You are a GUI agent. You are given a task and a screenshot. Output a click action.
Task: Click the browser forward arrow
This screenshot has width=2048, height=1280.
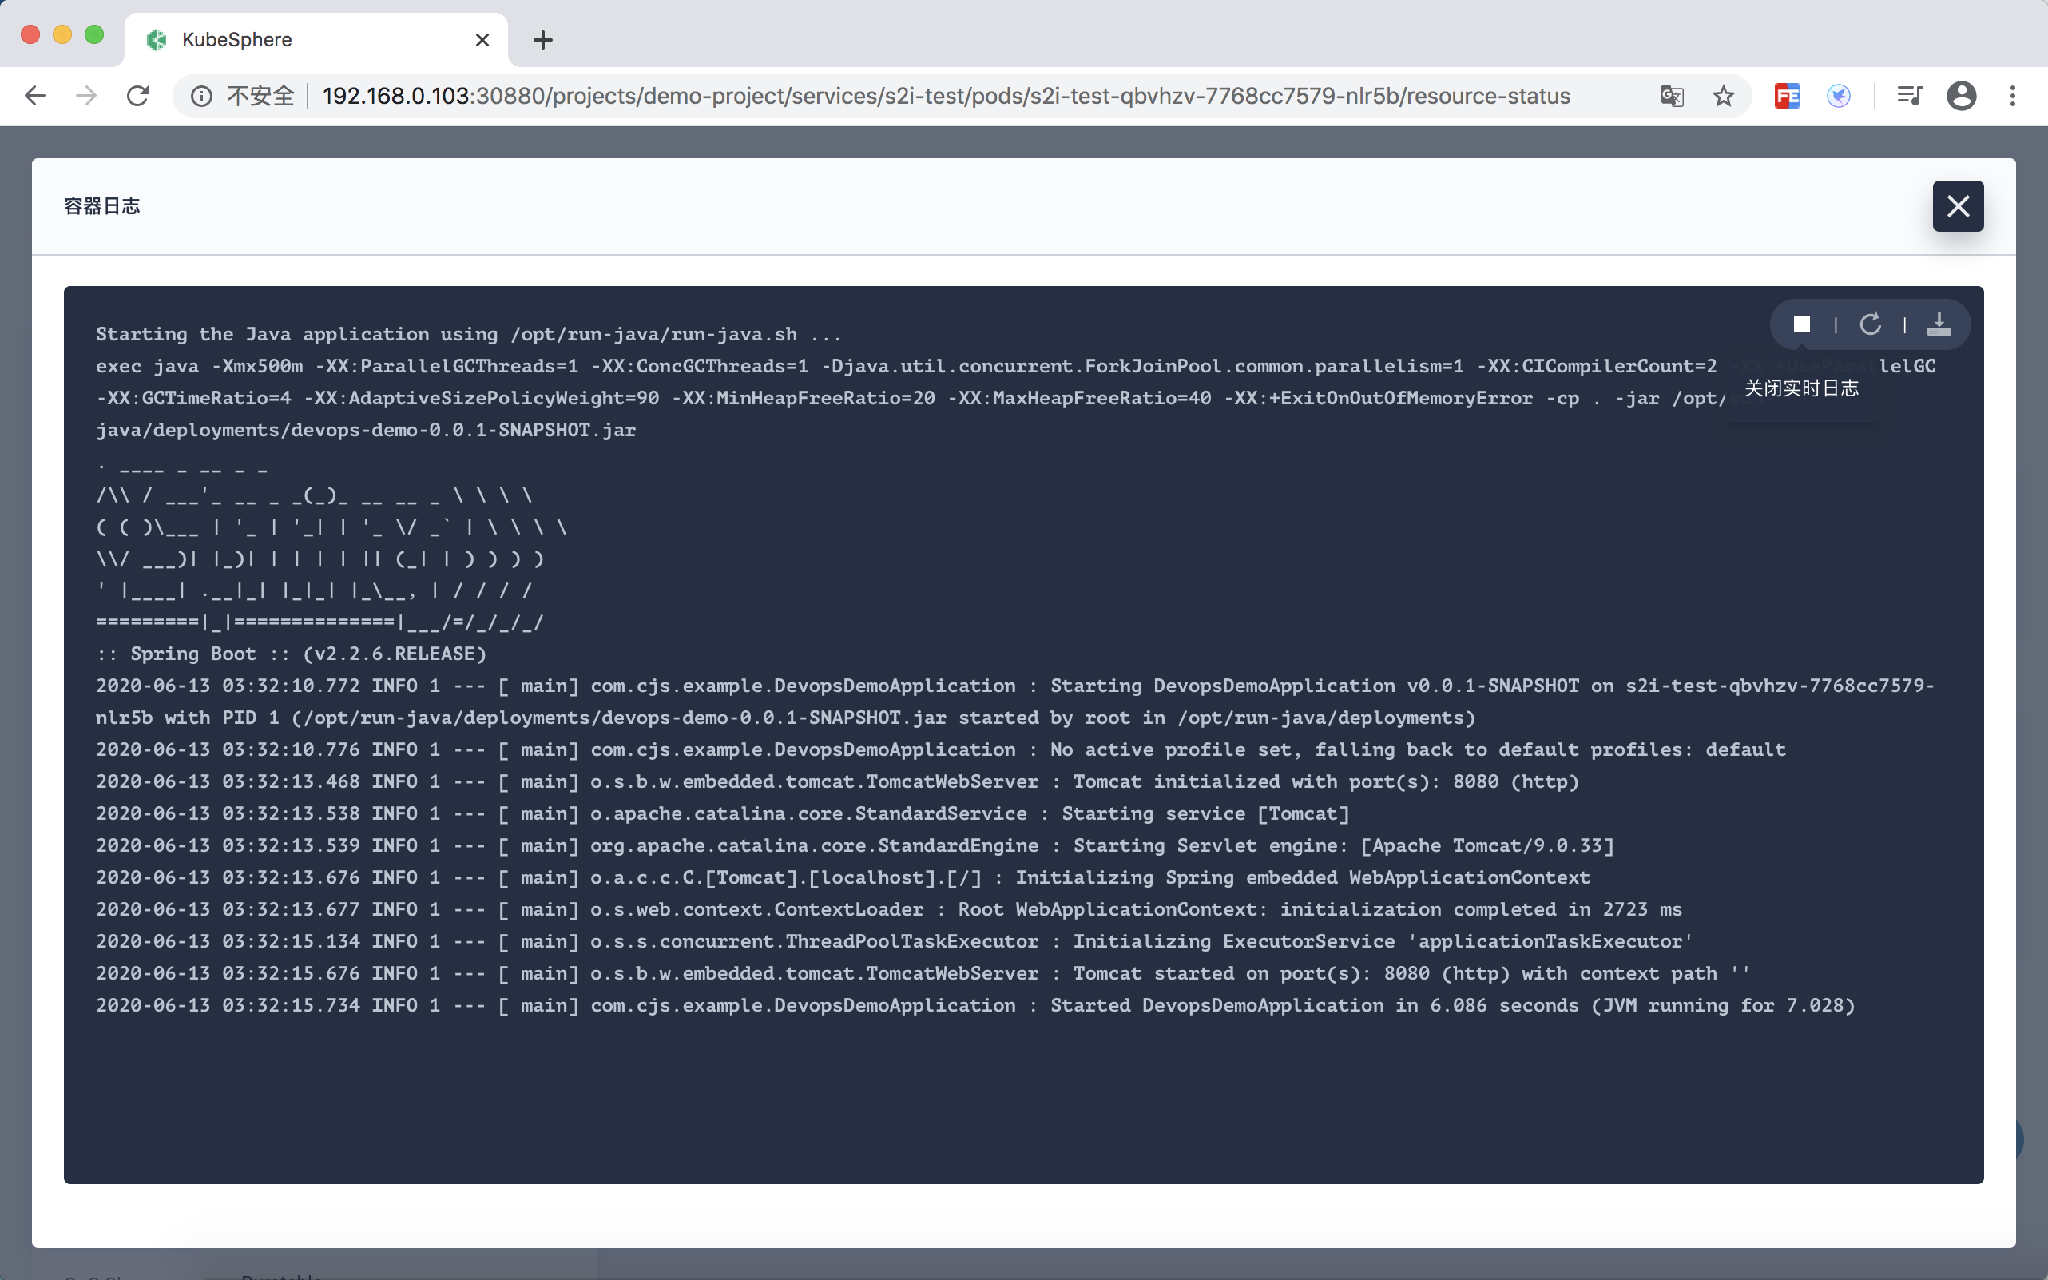pos(86,96)
